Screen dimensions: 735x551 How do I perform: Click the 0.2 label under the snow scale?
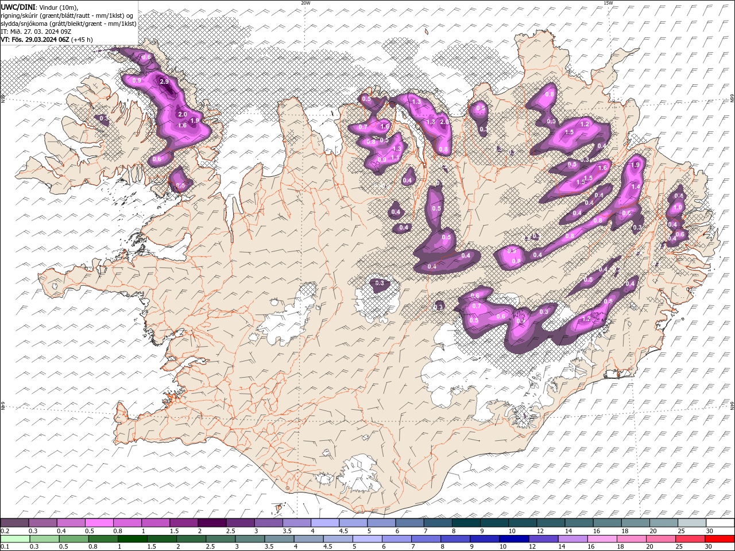(x=4, y=531)
